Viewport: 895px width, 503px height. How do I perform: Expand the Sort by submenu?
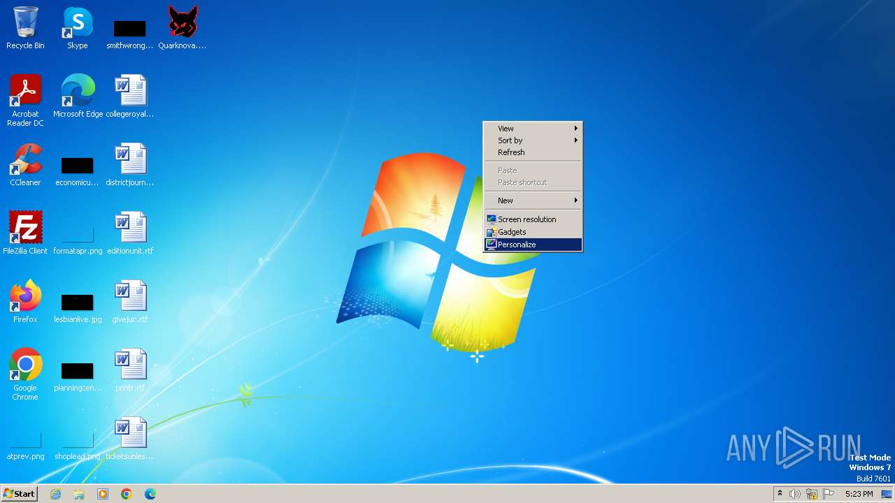533,140
